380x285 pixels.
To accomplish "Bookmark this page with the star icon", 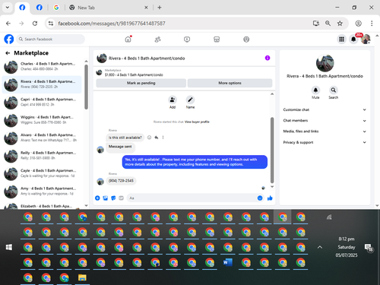I will point(340,24).
